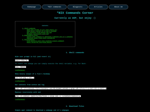The width and height of the screenshot is (150, 112).
Task: Click heading 'Hide user prompt in CLI (and revert it)'
Action: tap(33, 57)
